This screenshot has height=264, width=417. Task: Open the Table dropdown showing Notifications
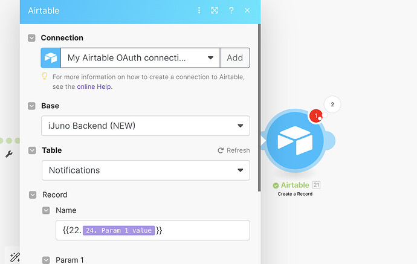(x=146, y=170)
